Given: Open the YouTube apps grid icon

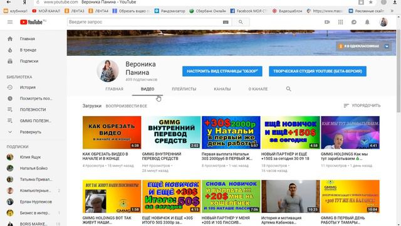Looking at the screenshot, I should (340, 22).
